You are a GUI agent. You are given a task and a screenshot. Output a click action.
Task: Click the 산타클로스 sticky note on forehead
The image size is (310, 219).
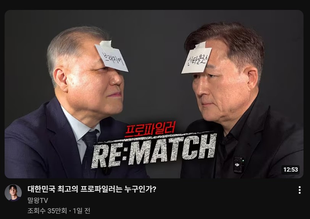[x=196, y=58]
